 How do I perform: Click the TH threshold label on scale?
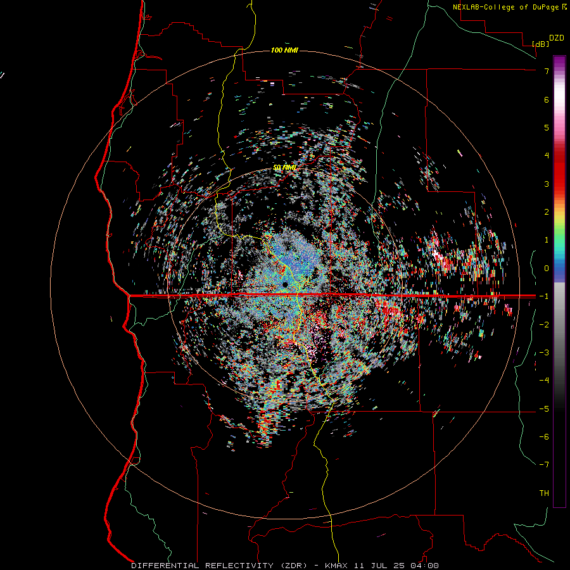(544, 493)
